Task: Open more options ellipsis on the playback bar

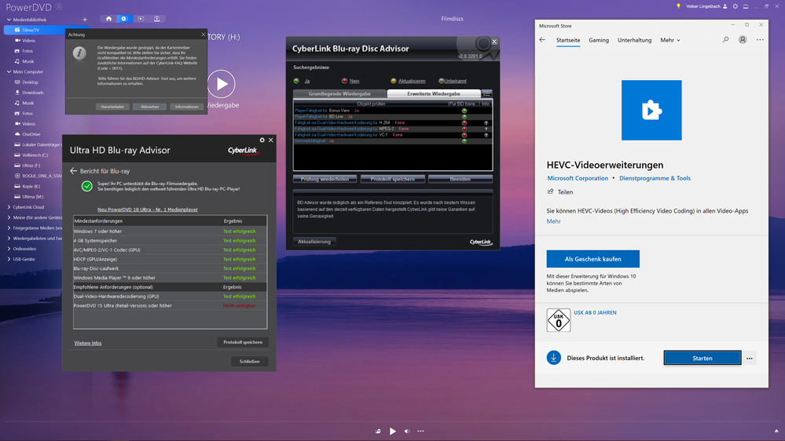Action: click(x=420, y=431)
